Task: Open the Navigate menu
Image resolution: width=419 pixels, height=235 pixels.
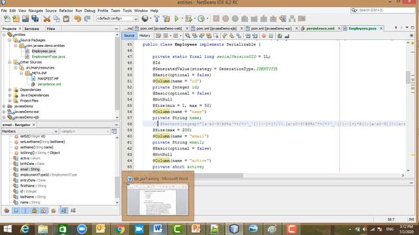Action: coord(36,10)
